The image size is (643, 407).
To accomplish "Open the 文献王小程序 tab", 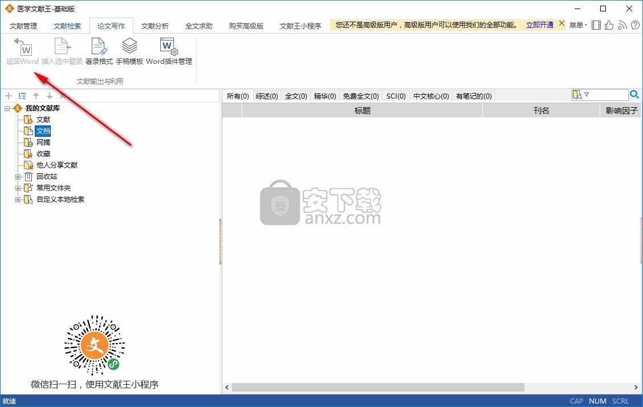I will click(300, 26).
